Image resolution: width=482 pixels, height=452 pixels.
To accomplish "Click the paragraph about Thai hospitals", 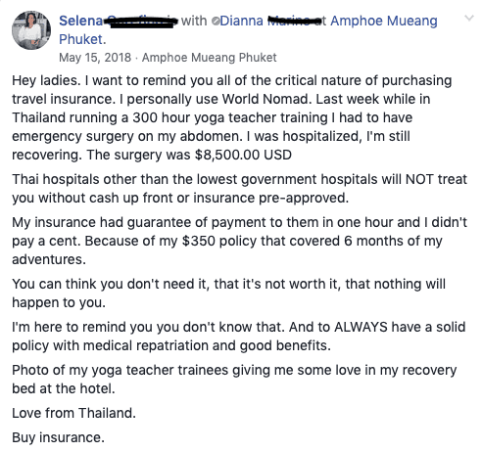I will pos(240,189).
